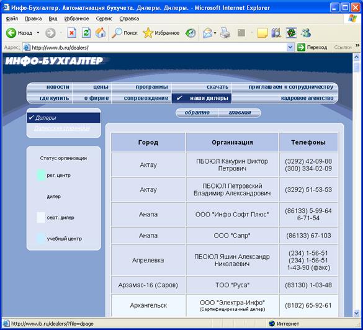
Task: Click the обратно button
Action: pos(197,113)
